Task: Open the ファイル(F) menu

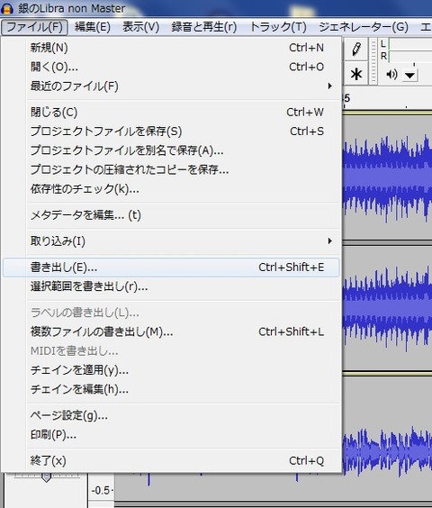Action: [x=34, y=27]
